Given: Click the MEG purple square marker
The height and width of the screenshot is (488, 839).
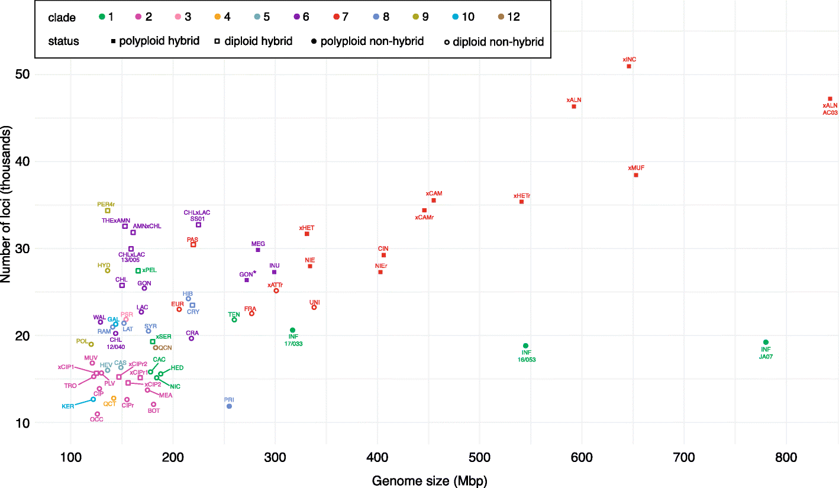Looking at the screenshot, I should [258, 250].
